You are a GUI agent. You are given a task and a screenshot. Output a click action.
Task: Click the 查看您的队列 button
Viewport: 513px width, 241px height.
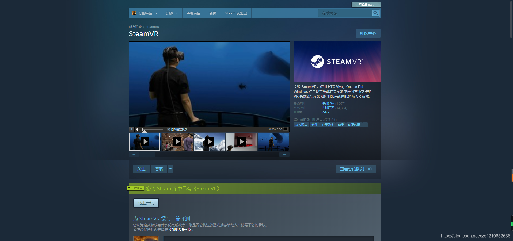(356, 169)
